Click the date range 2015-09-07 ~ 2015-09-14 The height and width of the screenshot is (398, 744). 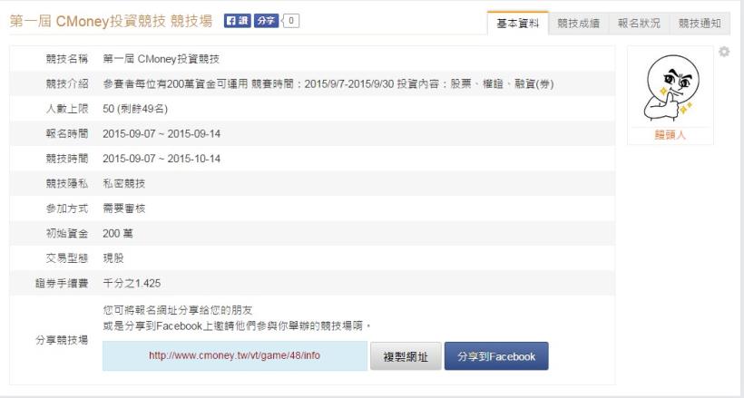(162, 134)
